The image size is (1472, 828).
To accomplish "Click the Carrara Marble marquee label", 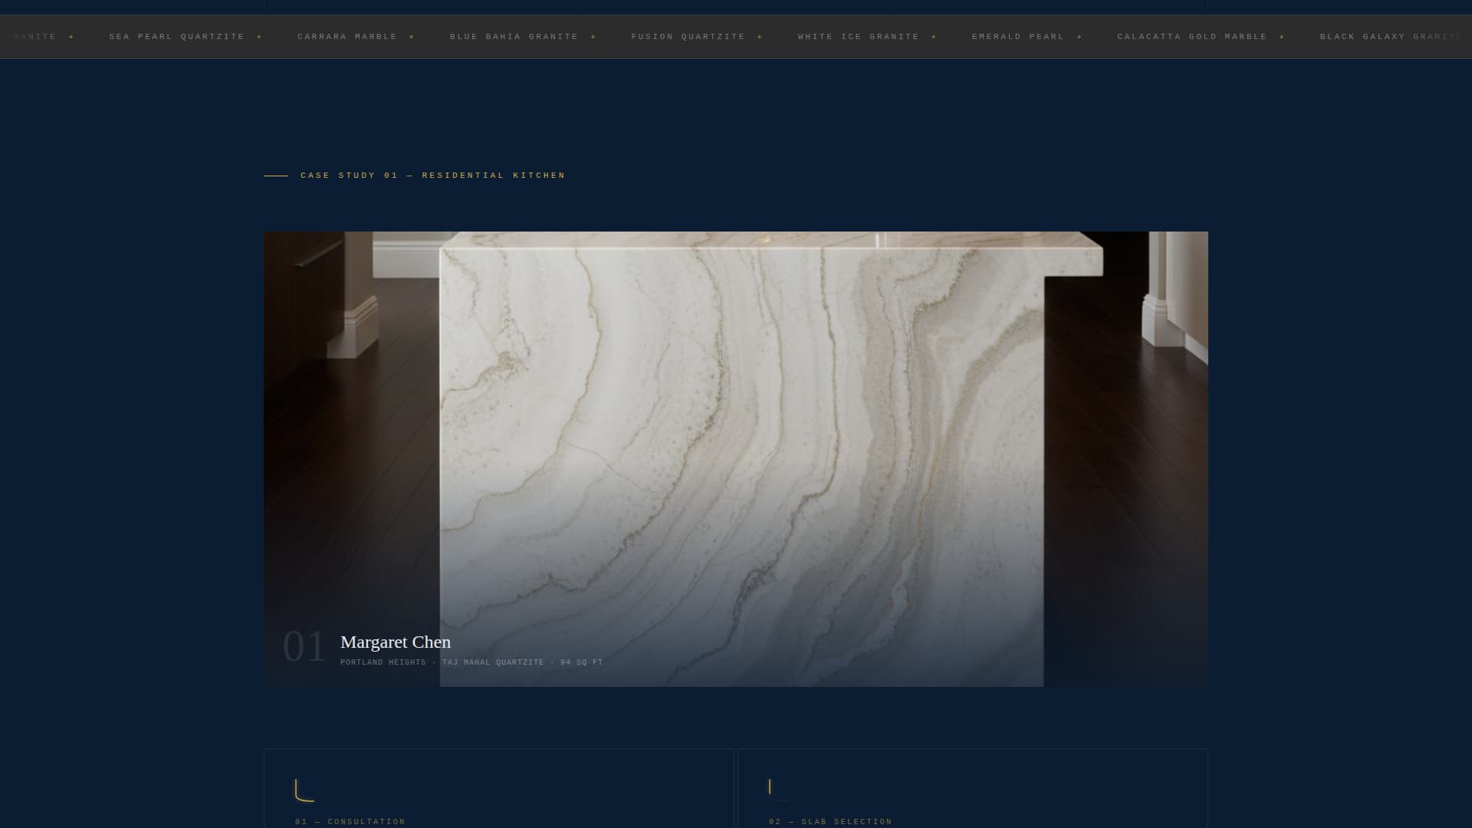I will click(347, 37).
